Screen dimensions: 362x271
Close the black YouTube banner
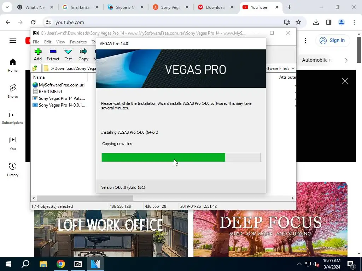(345, 81)
